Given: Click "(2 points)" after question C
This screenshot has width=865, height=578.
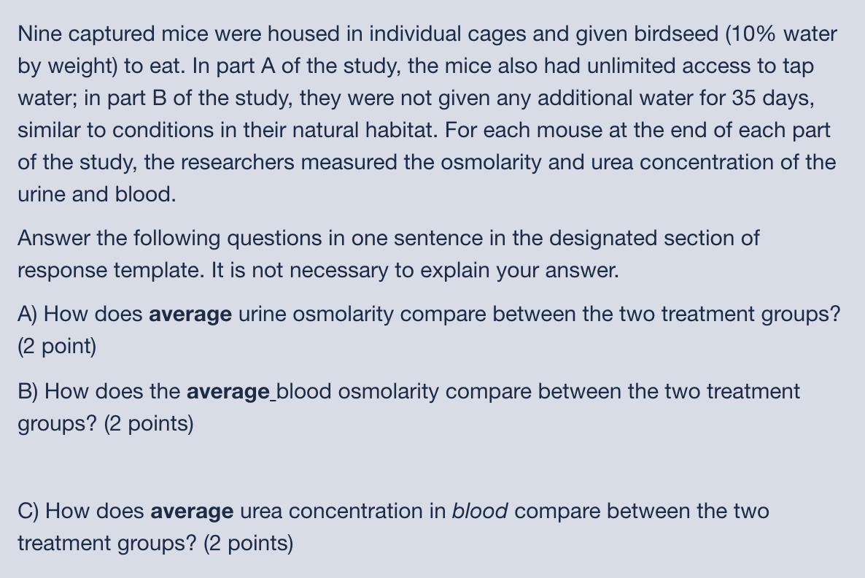Looking at the screenshot, I should click(x=248, y=544).
